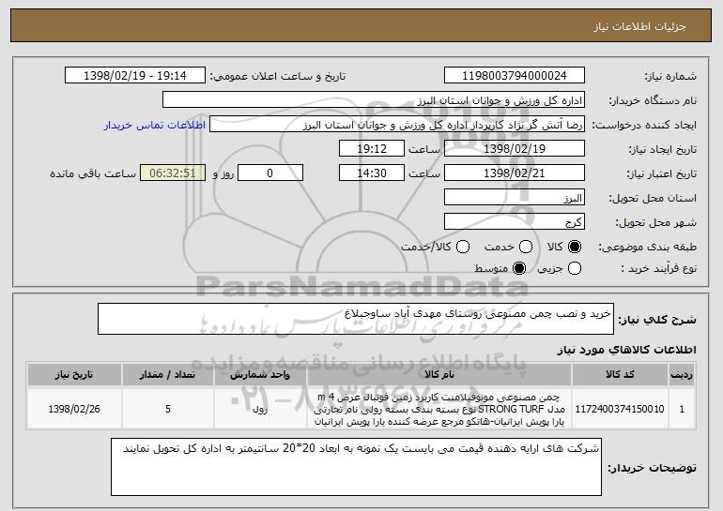The width and height of the screenshot is (723, 511).
Task: Click the STRONG TURF product name cell
Action: tap(439, 409)
